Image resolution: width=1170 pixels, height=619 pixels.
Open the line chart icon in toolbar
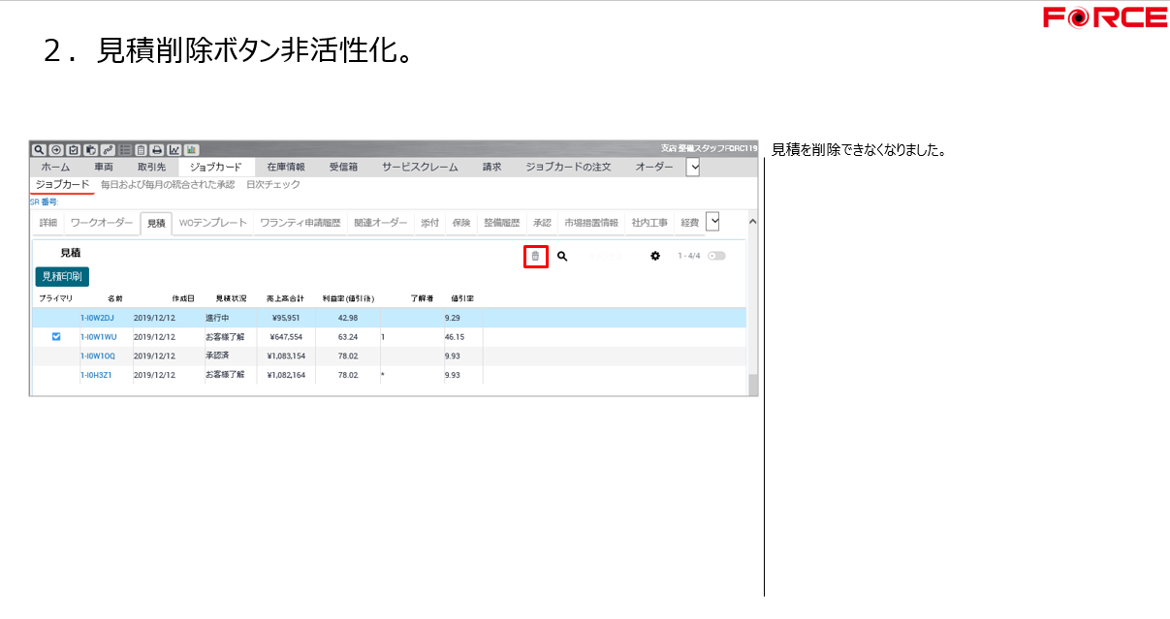(174, 150)
